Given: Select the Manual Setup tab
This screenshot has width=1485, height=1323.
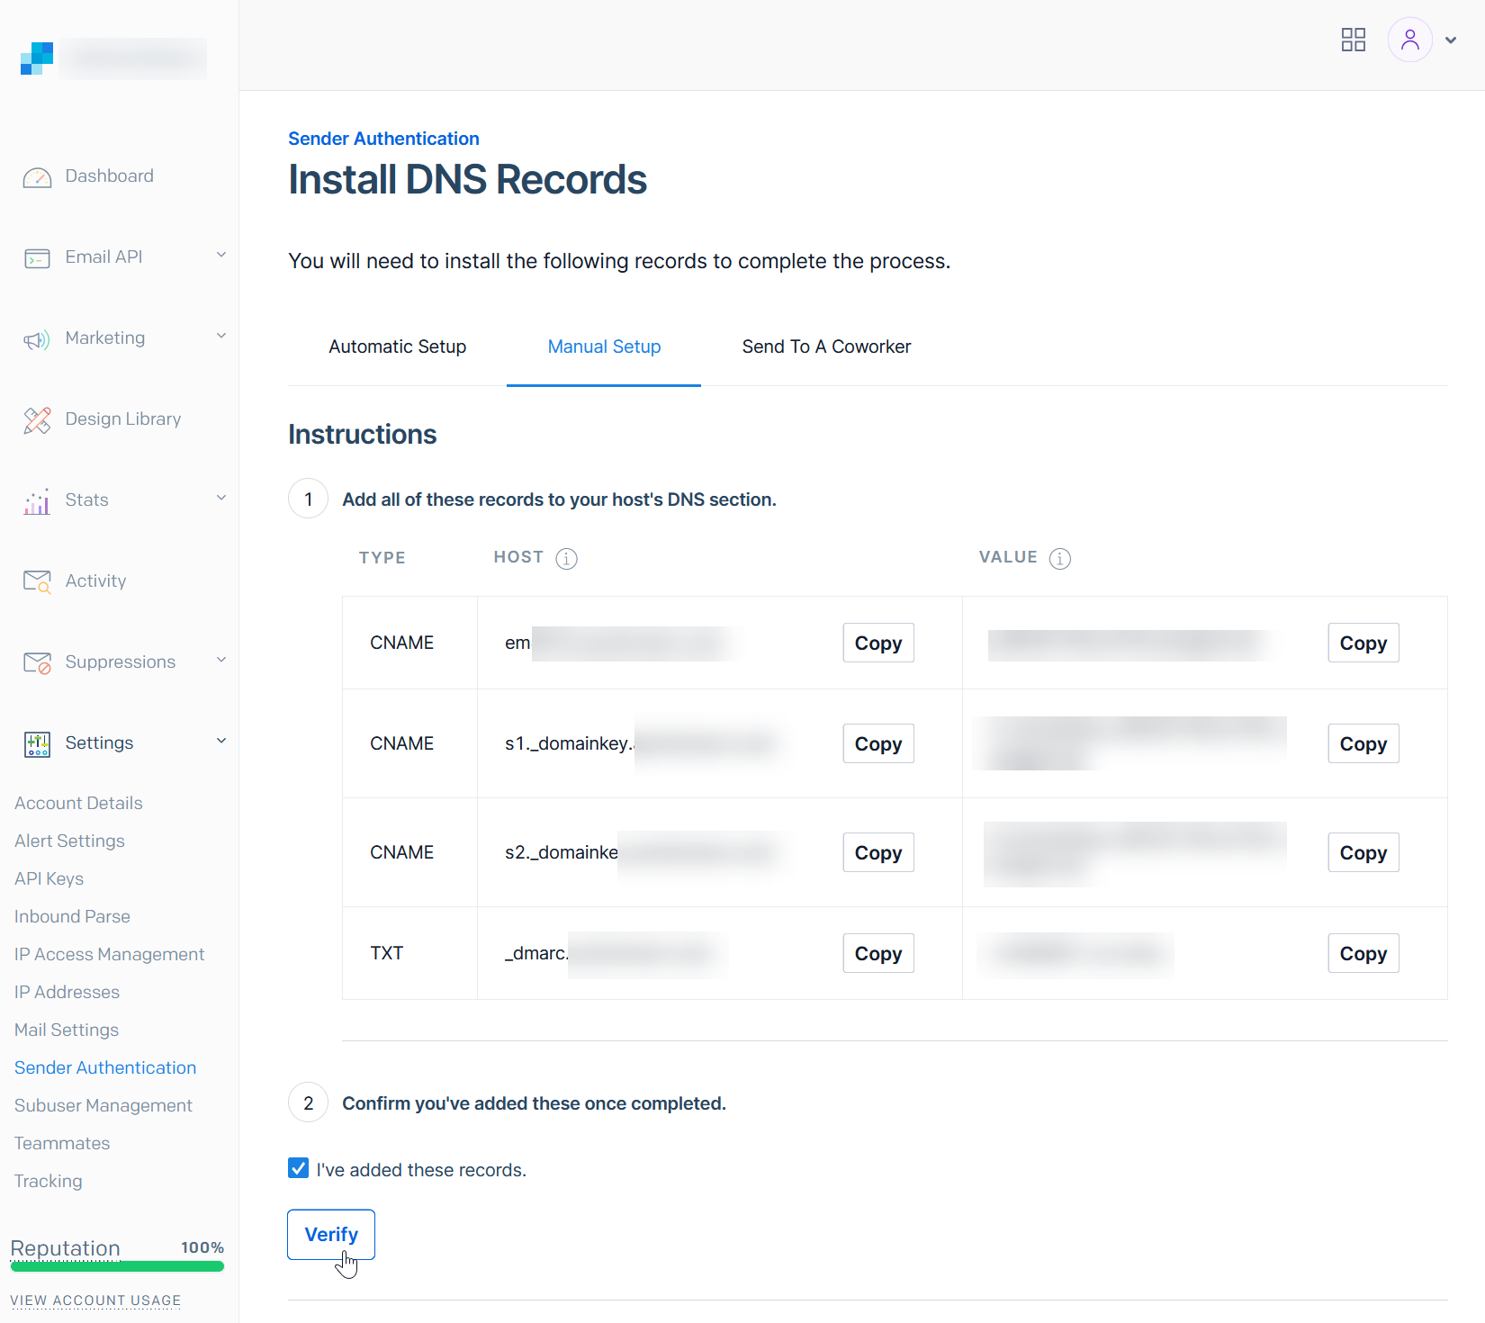Looking at the screenshot, I should tap(604, 346).
